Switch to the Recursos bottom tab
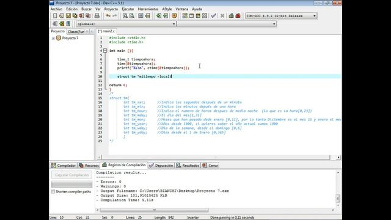The height and width of the screenshot is (220, 391). point(89,166)
